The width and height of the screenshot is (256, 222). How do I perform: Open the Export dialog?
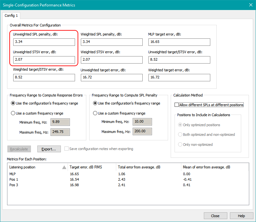[49, 149]
